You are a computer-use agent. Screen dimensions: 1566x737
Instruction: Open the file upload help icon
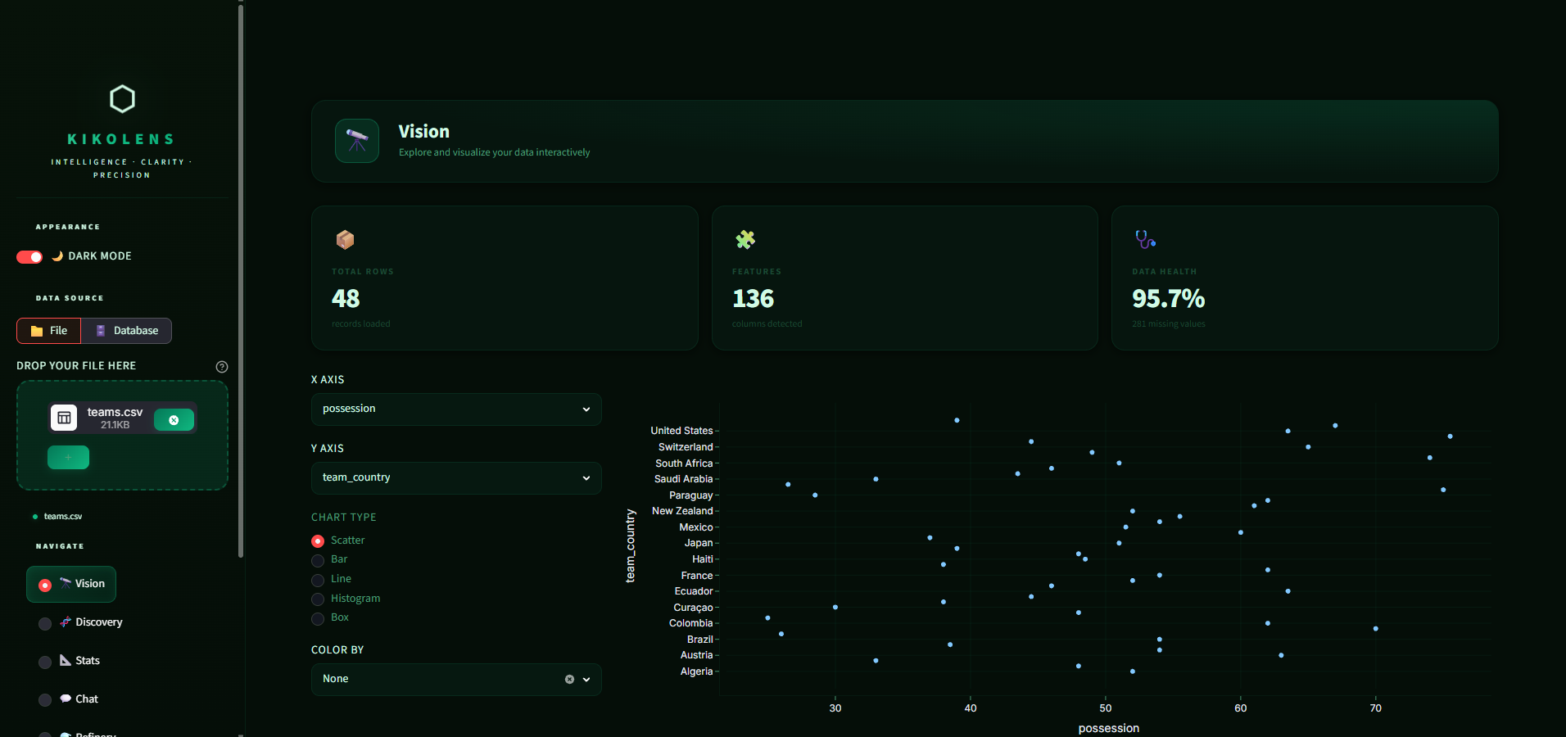[x=222, y=367]
